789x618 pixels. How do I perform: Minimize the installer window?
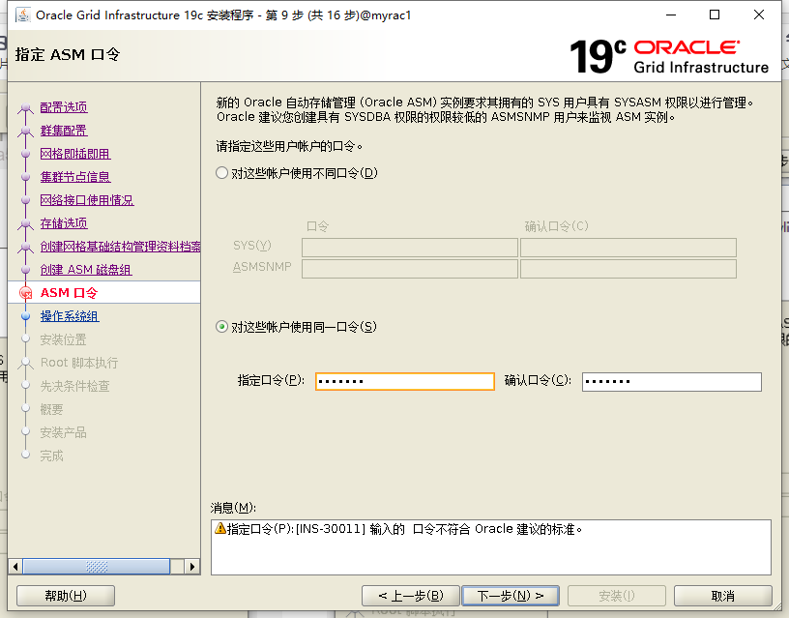point(671,15)
